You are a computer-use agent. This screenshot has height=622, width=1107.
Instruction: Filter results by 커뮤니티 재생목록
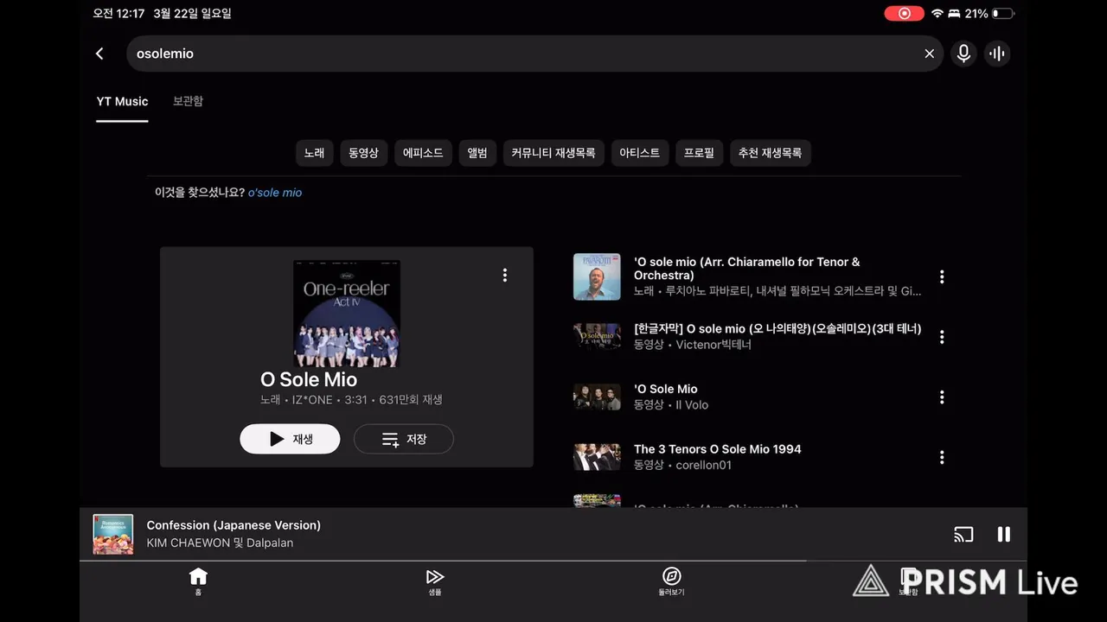[x=553, y=153]
